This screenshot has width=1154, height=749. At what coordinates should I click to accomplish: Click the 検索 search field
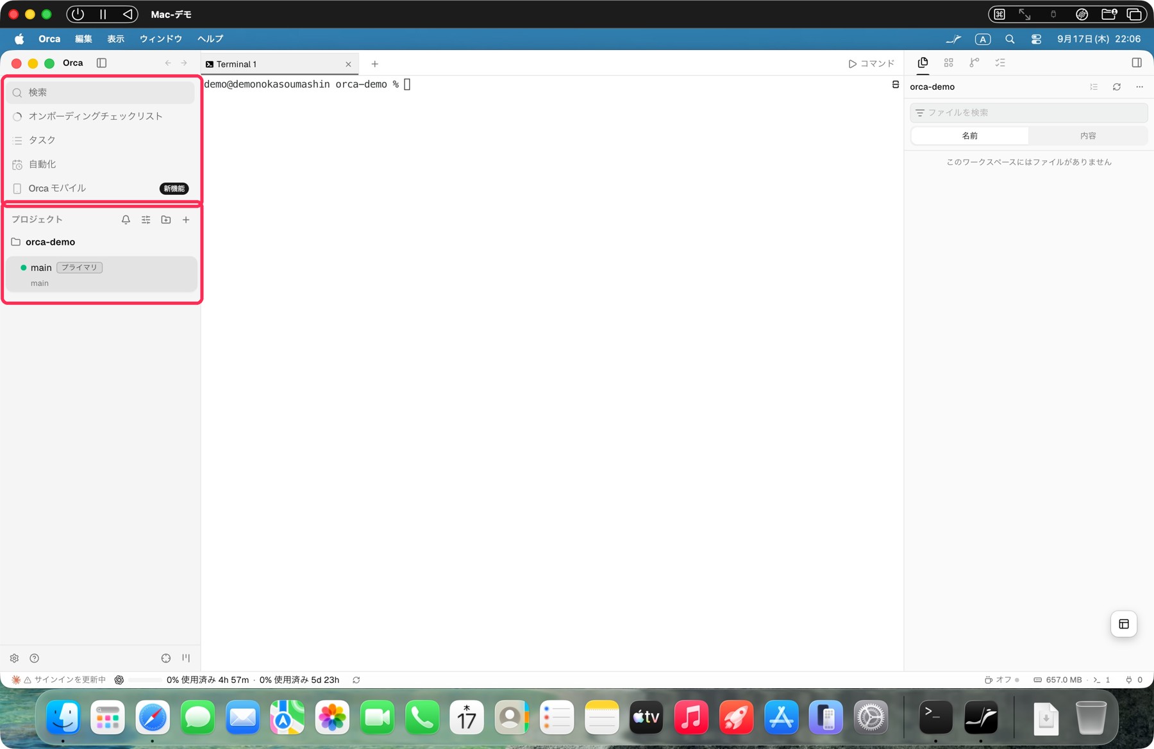(101, 92)
